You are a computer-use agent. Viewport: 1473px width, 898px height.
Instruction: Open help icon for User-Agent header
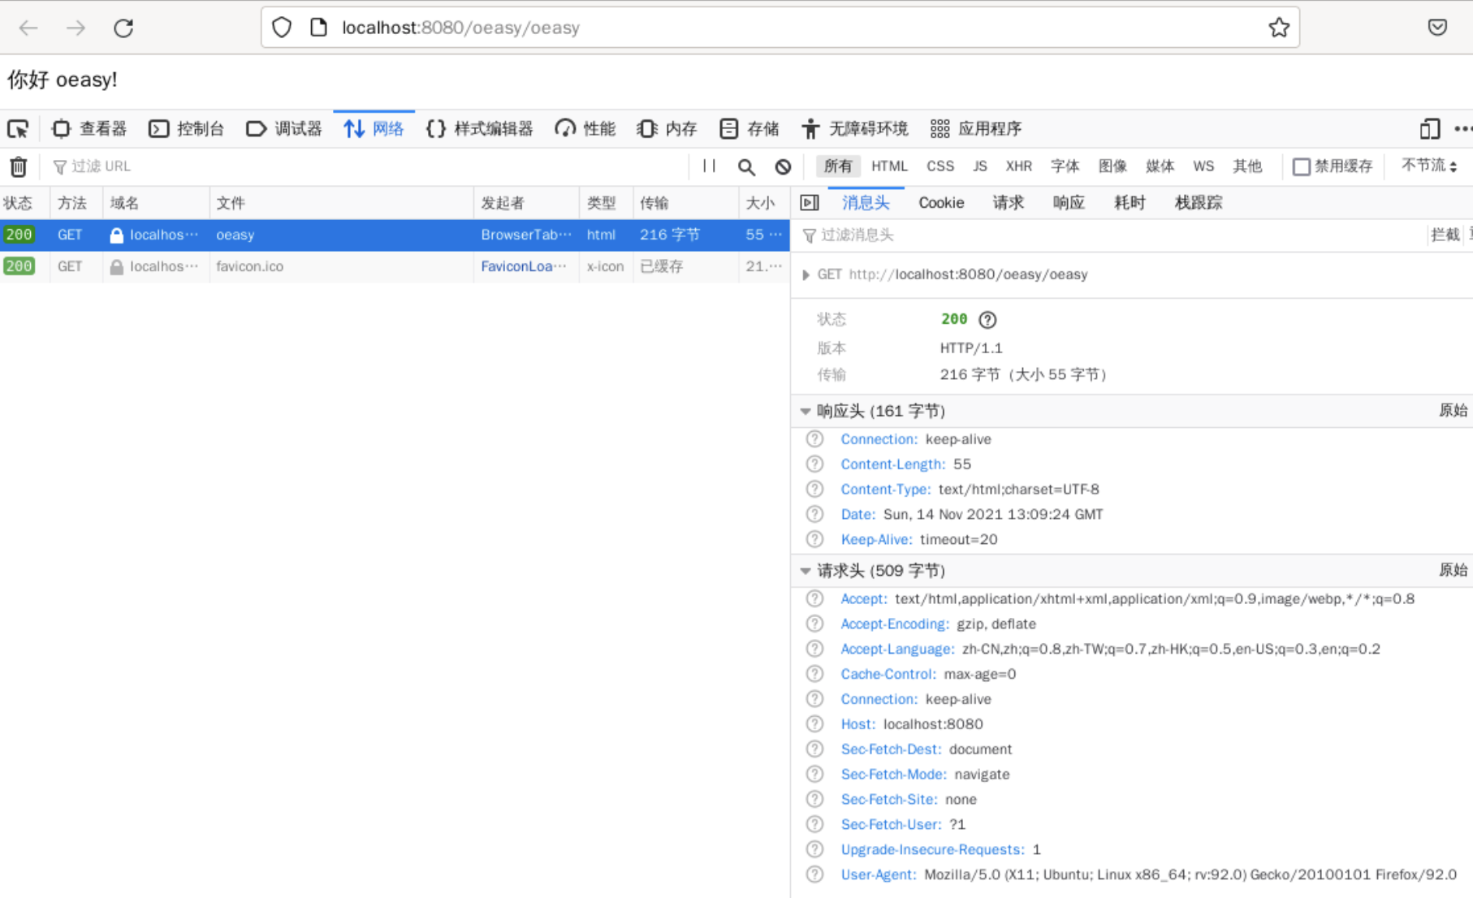point(814,874)
